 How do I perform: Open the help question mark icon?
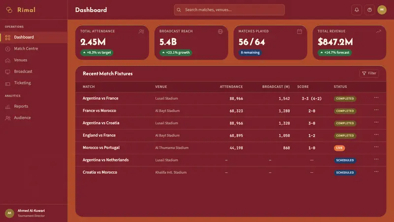coord(370,10)
